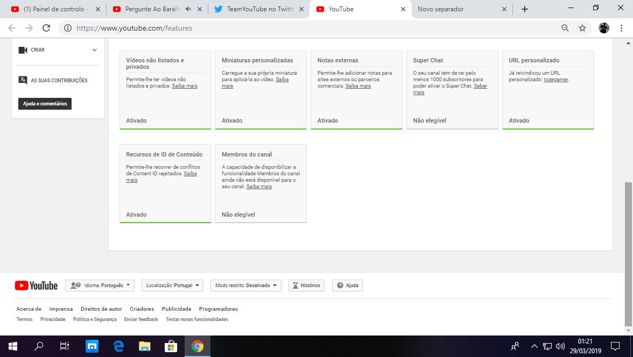Open As Suas Contribuições menu item
633x357 pixels.
coord(58,80)
